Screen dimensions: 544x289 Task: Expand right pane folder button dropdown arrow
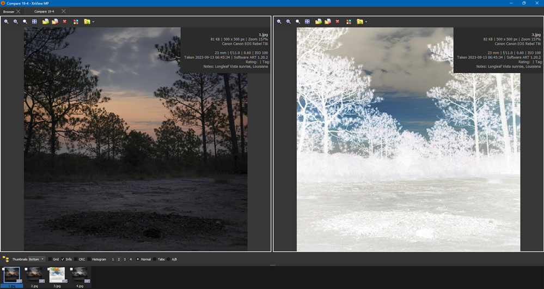click(366, 22)
